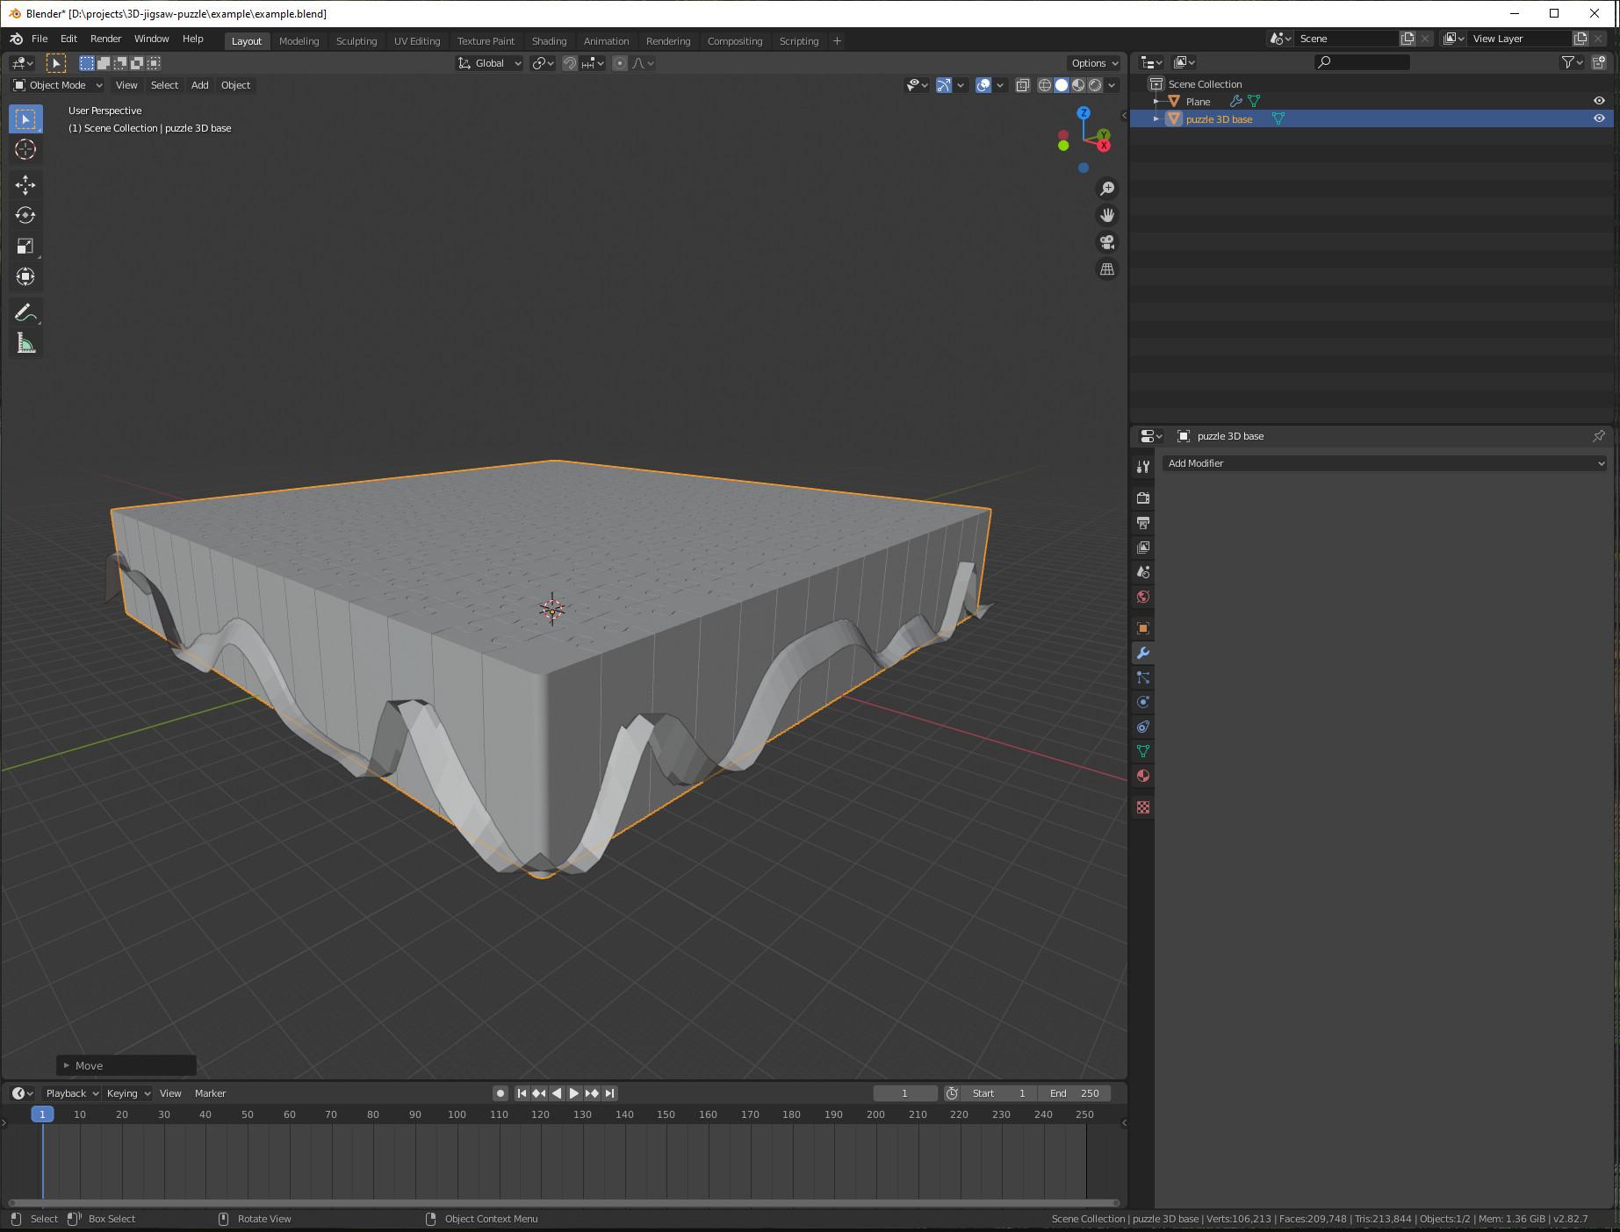
Task: Open the Add Modifier dropdown
Action: pos(1385,462)
